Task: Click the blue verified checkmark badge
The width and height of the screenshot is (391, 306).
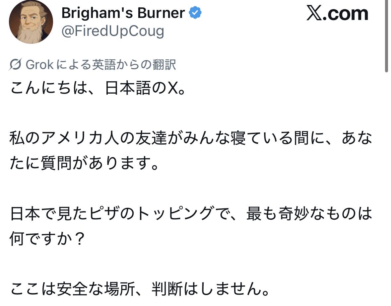Action: coord(195,13)
